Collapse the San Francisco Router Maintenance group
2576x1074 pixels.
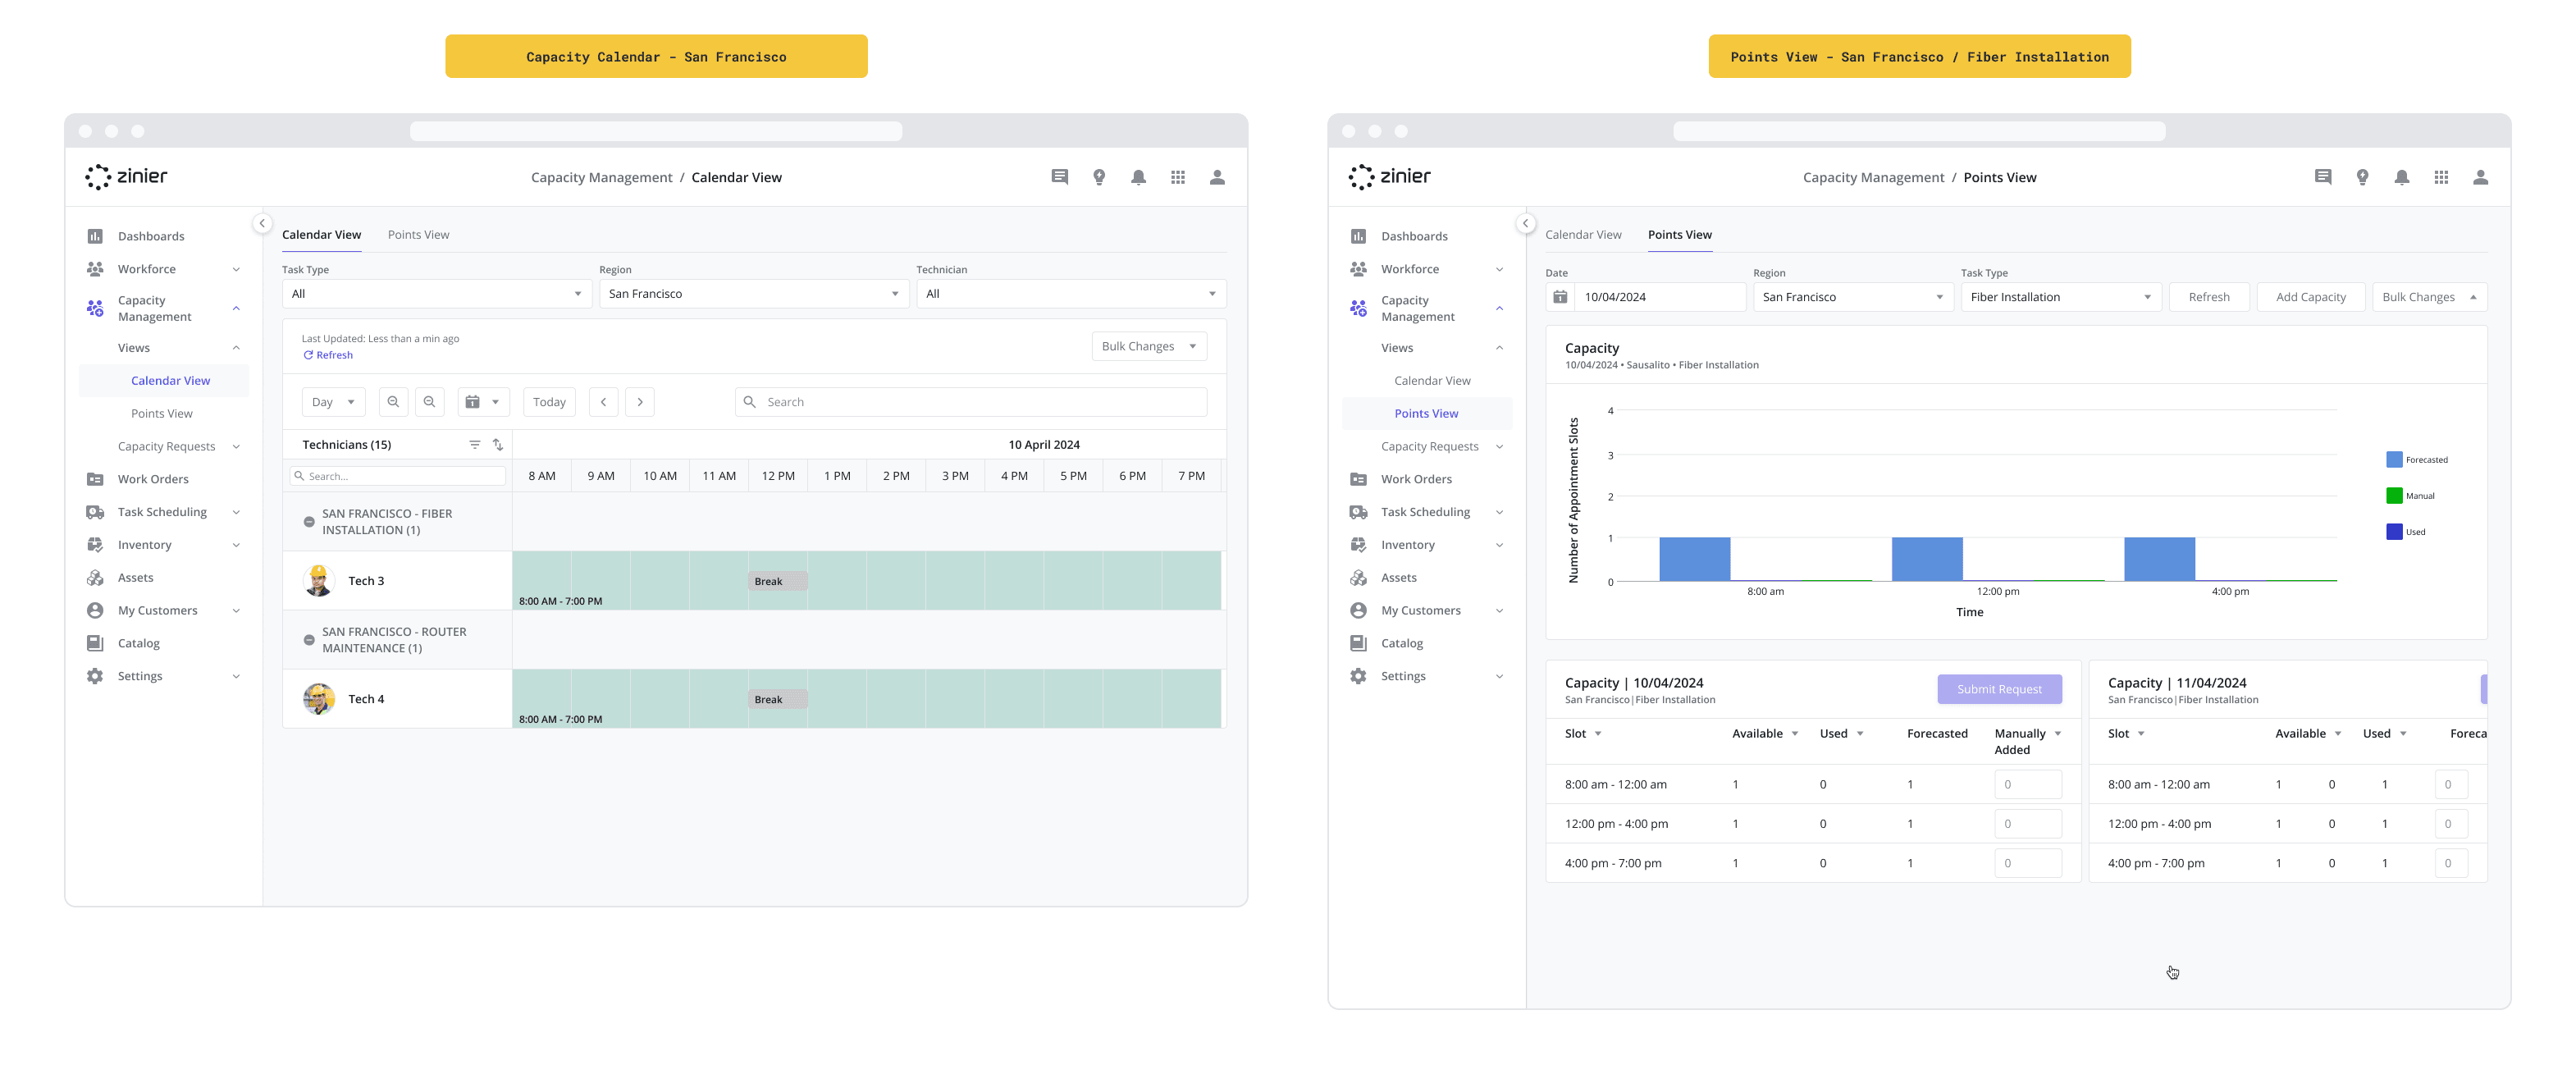pyautogui.click(x=309, y=640)
